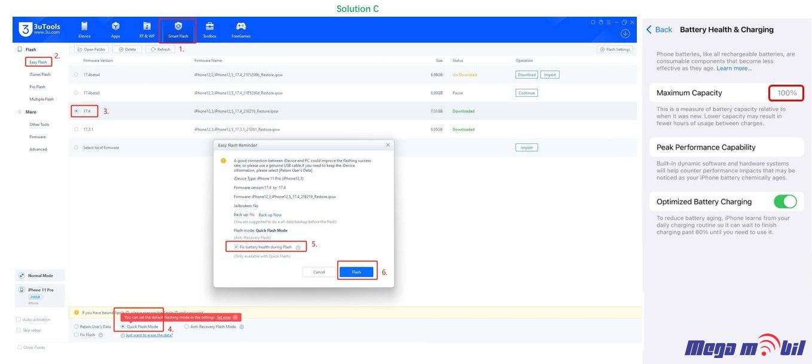Click the Normal Mode indicator
Screen dimensions: 812x364
tap(39, 276)
